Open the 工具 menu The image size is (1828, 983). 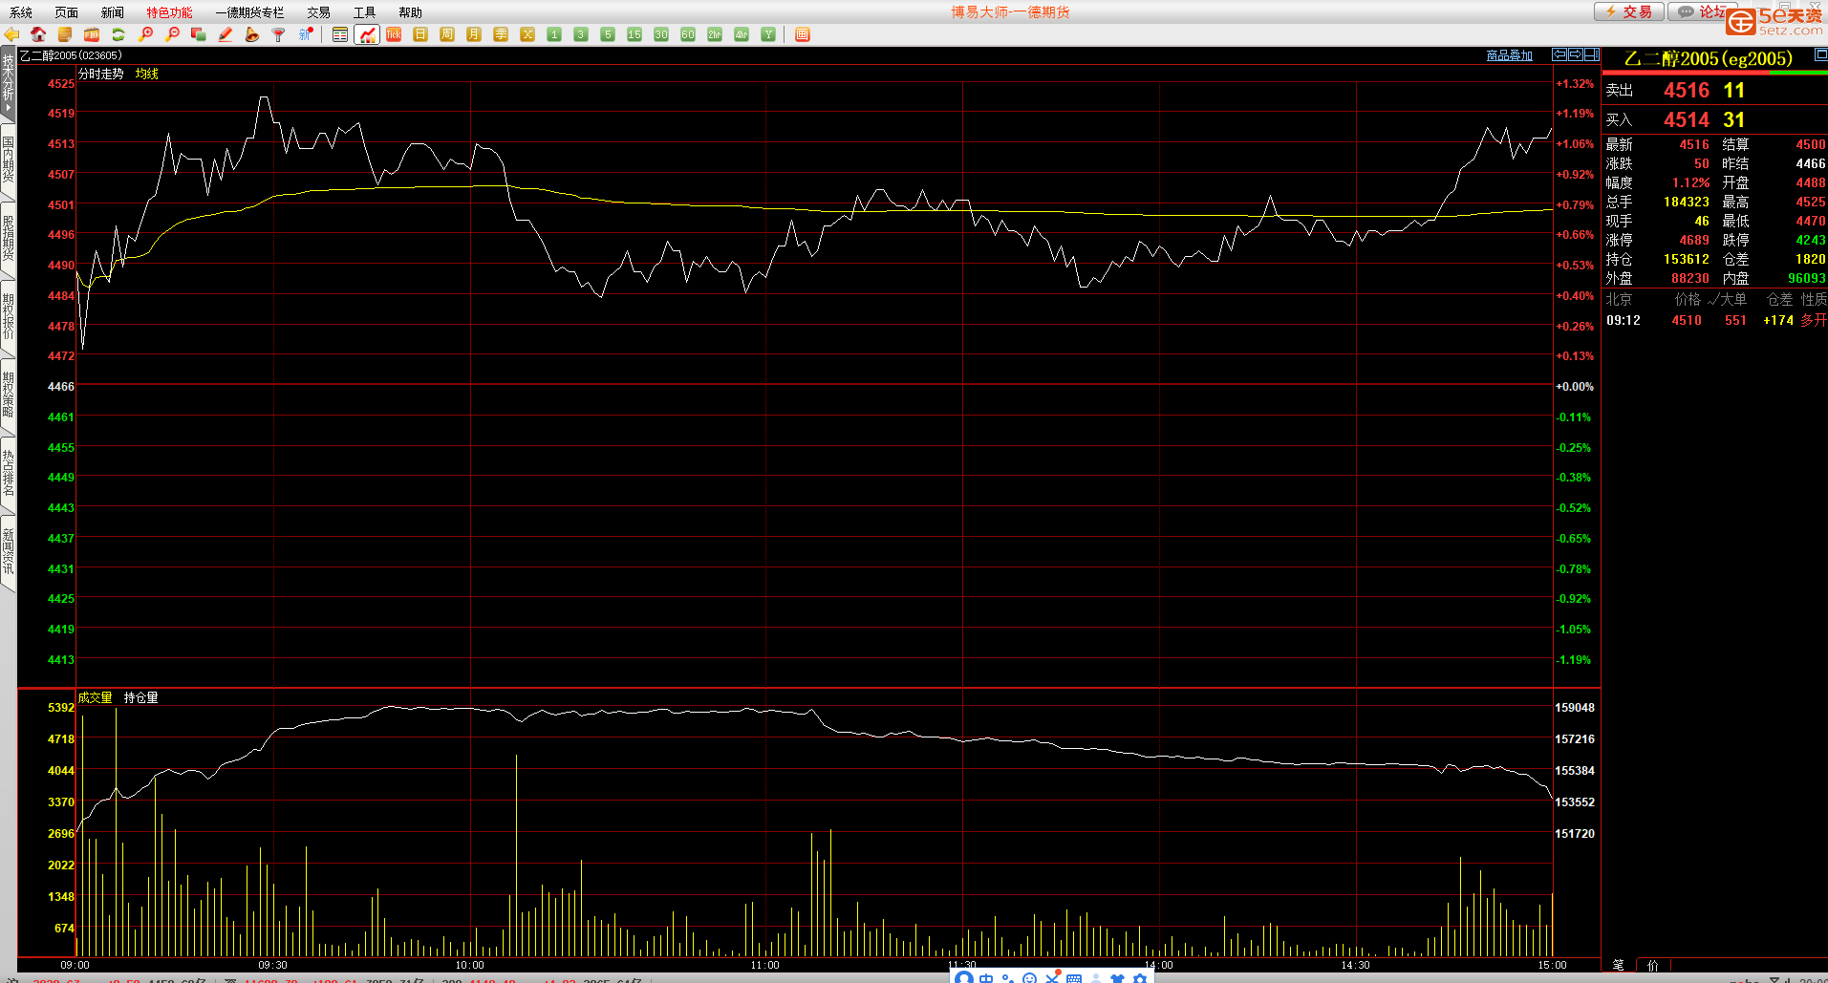click(x=364, y=12)
